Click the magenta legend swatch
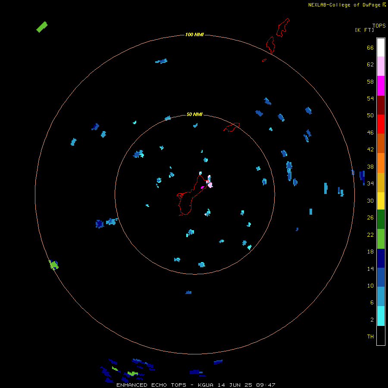The height and width of the screenshot is (388, 388). point(381,86)
